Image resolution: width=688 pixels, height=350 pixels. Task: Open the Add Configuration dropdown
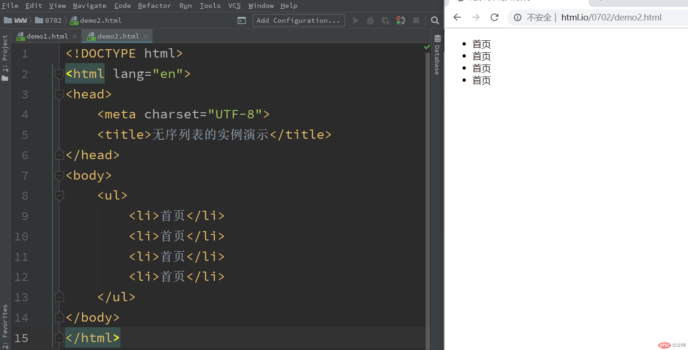[x=298, y=20]
